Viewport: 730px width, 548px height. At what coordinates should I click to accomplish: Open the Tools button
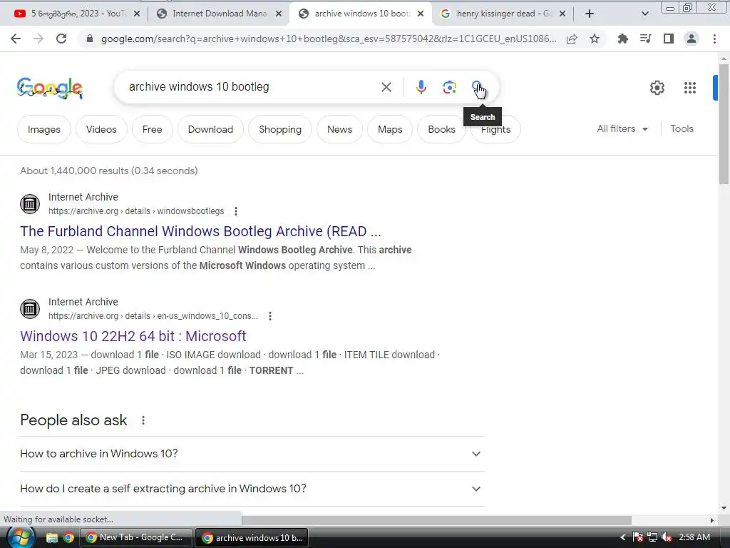(x=682, y=128)
